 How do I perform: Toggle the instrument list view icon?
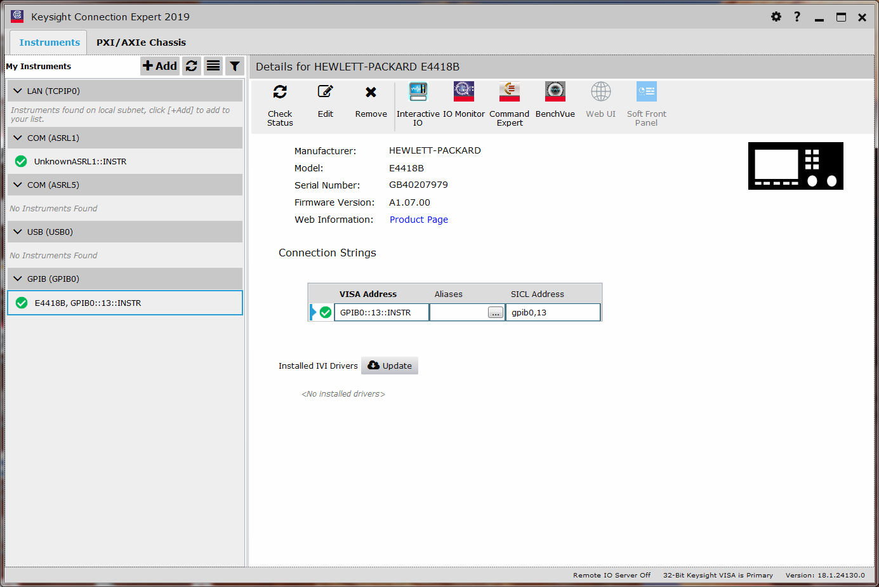click(213, 66)
